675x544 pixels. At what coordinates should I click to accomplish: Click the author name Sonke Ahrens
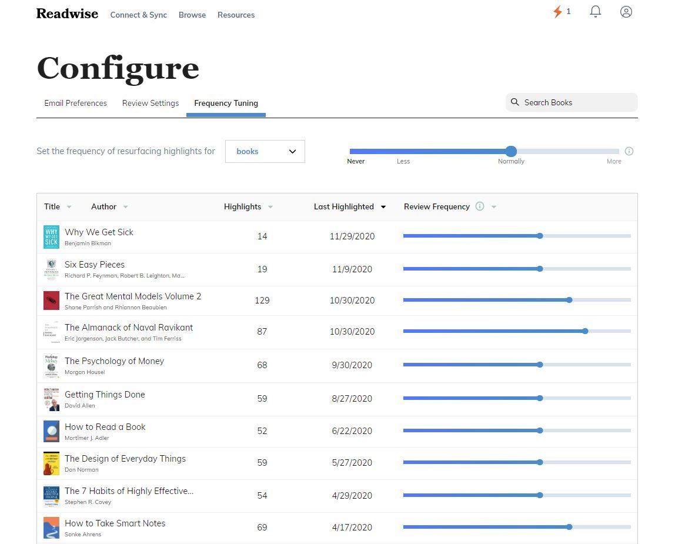pos(83,535)
